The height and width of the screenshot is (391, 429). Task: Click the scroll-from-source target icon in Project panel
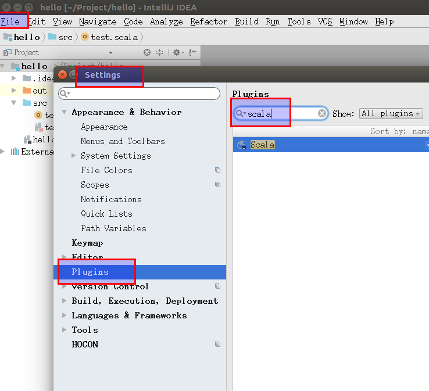(x=147, y=52)
